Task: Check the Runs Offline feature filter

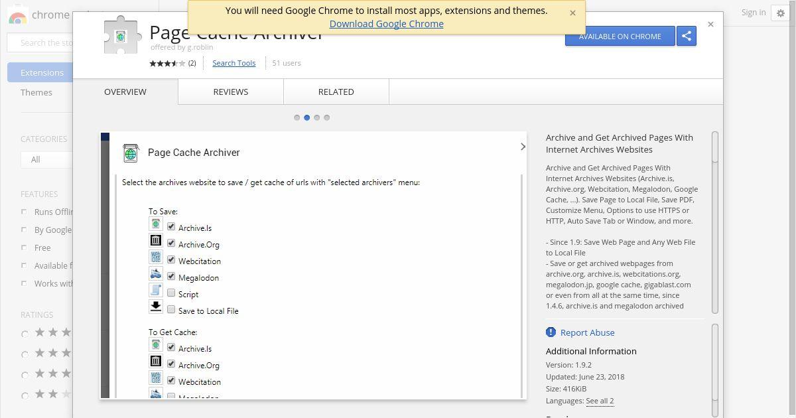Action: coord(24,212)
